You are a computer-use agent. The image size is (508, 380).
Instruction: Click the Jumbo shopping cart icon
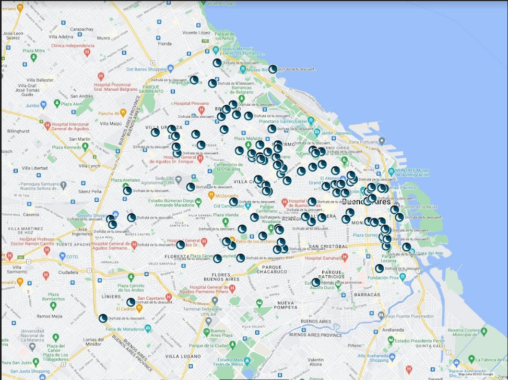[x=43, y=105]
